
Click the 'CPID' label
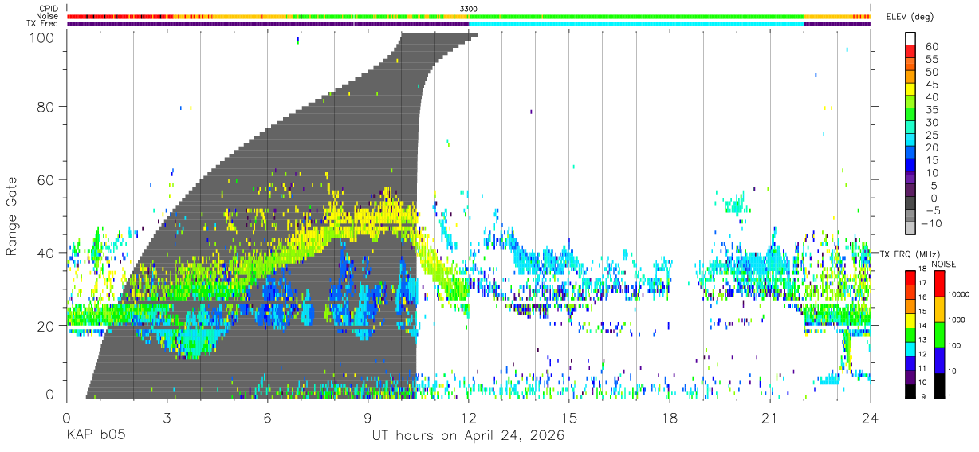click(x=49, y=9)
